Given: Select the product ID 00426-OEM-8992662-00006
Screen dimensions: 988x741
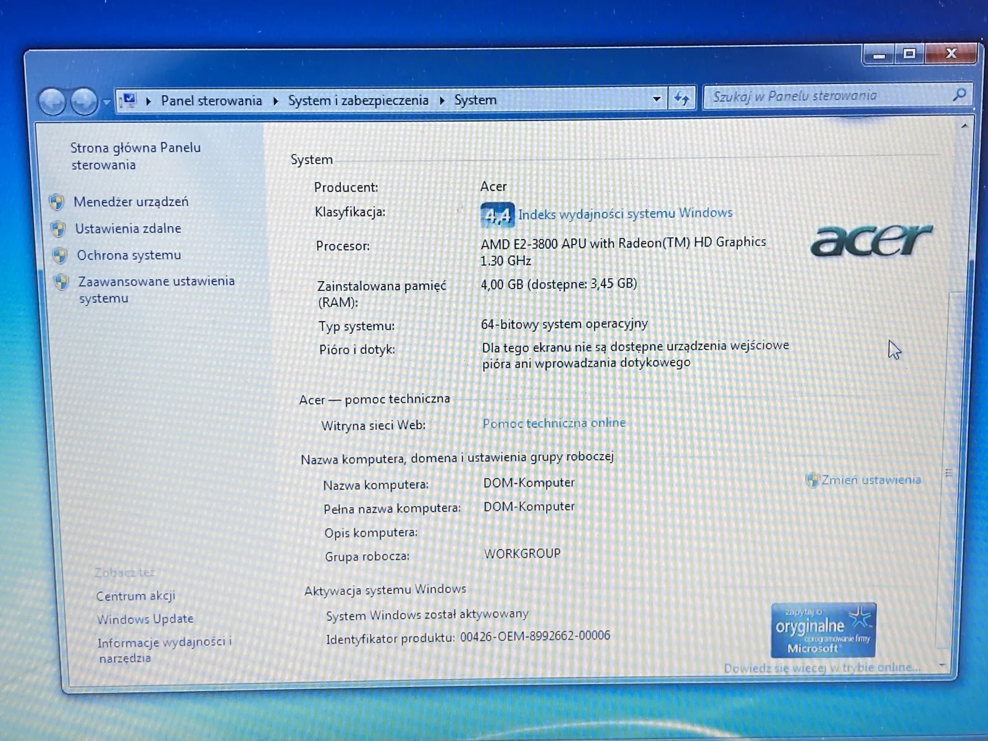Looking at the screenshot, I should tap(535, 636).
